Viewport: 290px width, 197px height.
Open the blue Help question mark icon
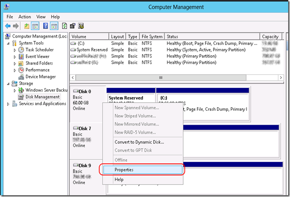click(x=45, y=26)
